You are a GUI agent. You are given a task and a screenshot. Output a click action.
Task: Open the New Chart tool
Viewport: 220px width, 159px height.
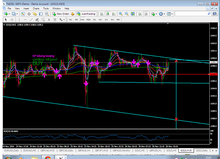click(x=6, y=14)
